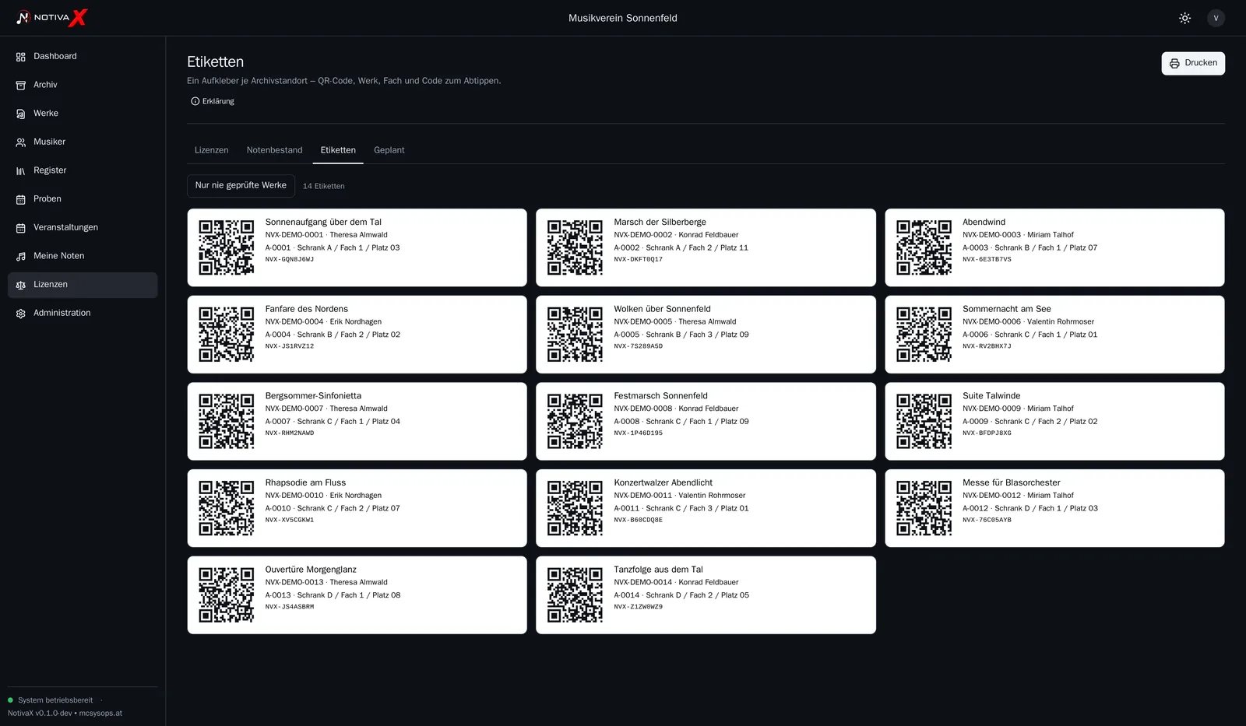The height and width of the screenshot is (726, 1246).
Task: Click the Archiv box icon
Action: [x=21, y=85]
